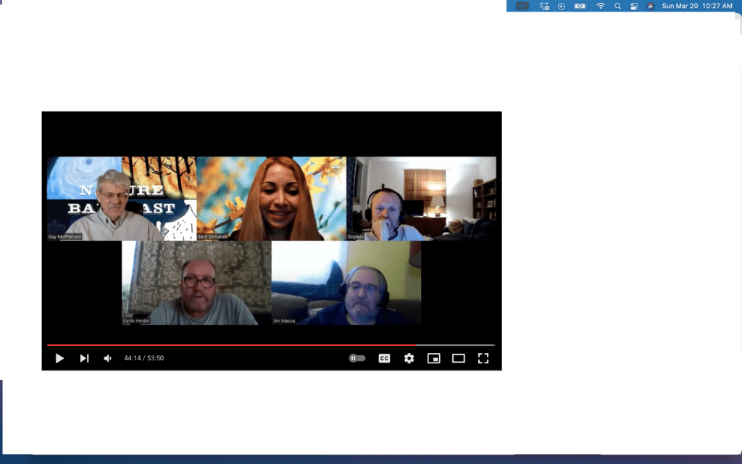Image resolution: width=742 pixels, height=464 pixels.
Task: Enter full screen mode
Action: [x=483, y=358]
